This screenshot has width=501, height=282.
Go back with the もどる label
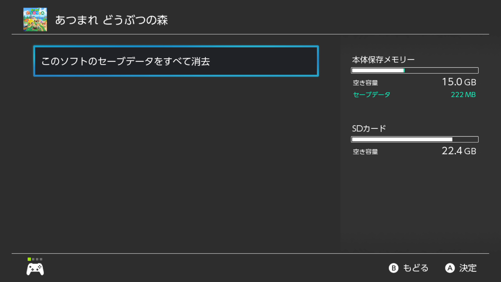(416, 268)
